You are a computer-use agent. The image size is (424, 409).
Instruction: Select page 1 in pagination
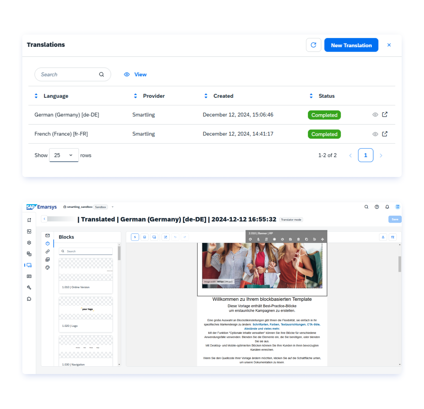click(366, 155)
